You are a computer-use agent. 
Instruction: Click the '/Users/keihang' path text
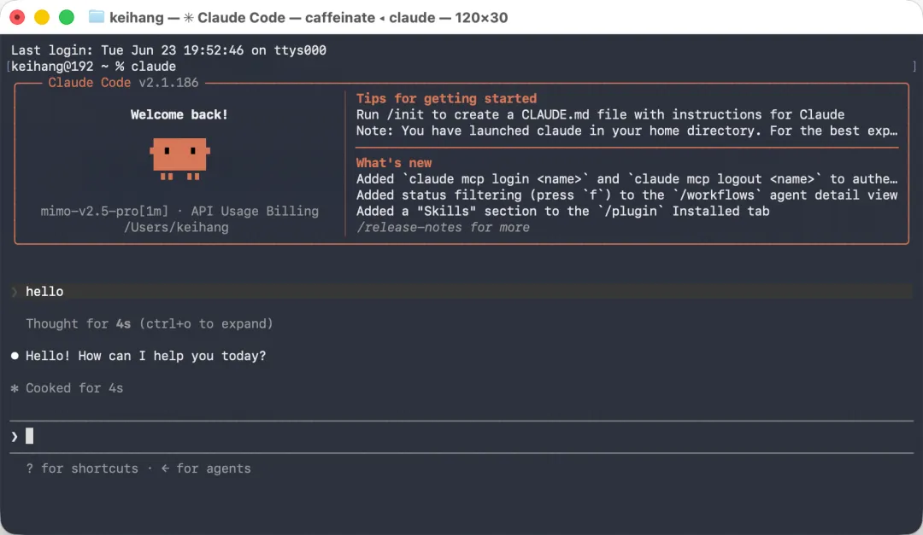click(176, 228)
